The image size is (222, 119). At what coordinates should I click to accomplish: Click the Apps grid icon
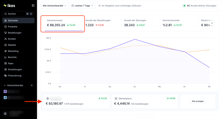click(5, 63)
